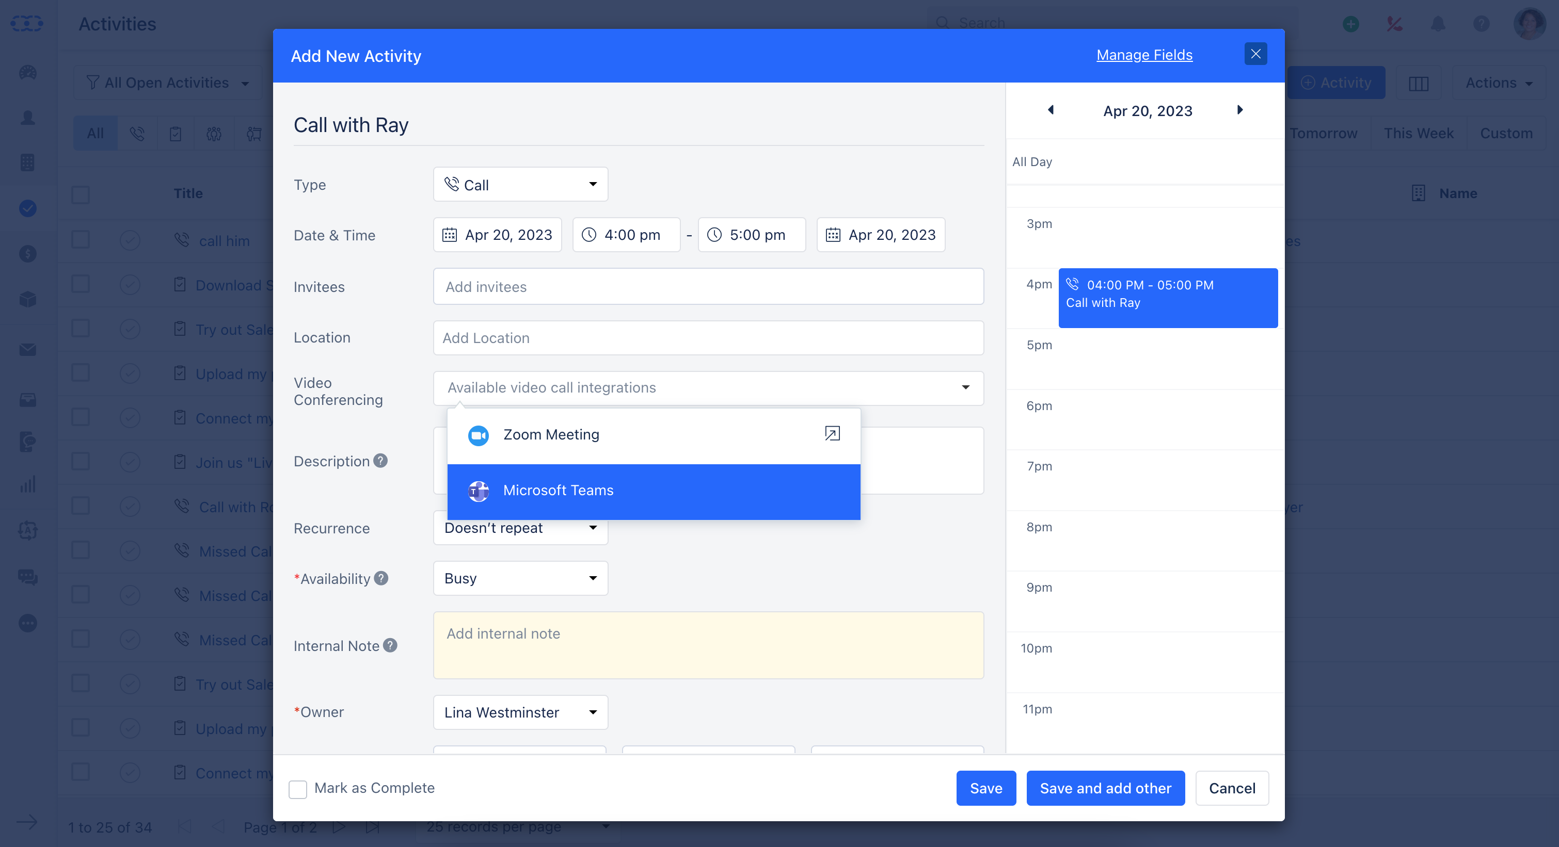The image size is (1559, 847).
Task: Click Save and add other button
Action: click(x=1105, y=788)
